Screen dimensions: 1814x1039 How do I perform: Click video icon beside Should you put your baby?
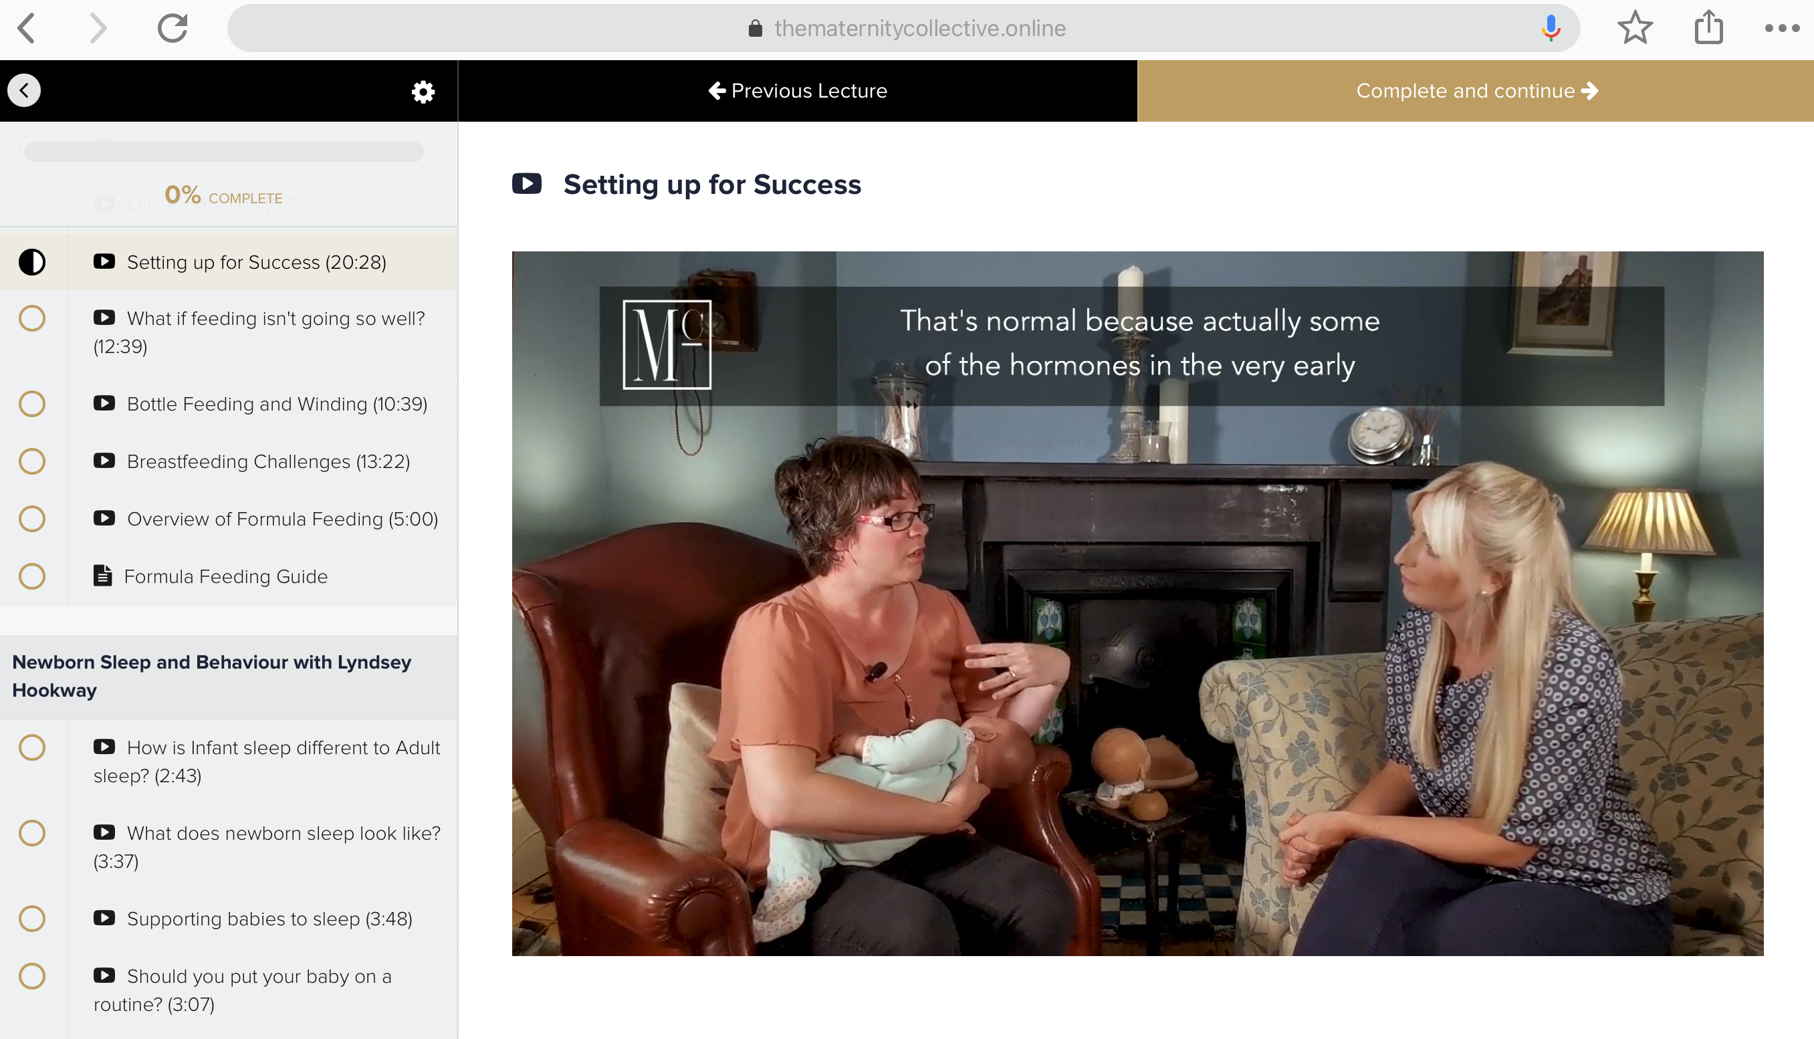tap(104, 975)
